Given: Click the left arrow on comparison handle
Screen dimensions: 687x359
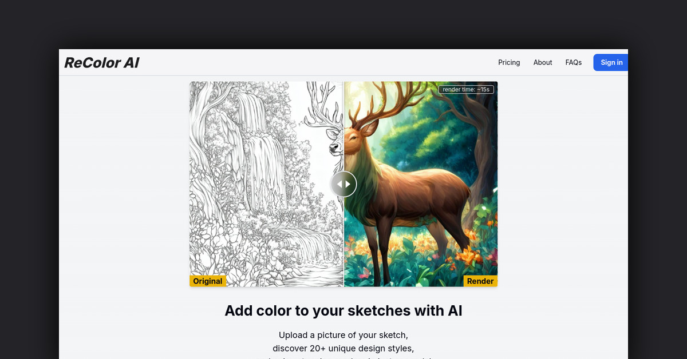Looking at the screenshot, I should click(x=339, y=184).
